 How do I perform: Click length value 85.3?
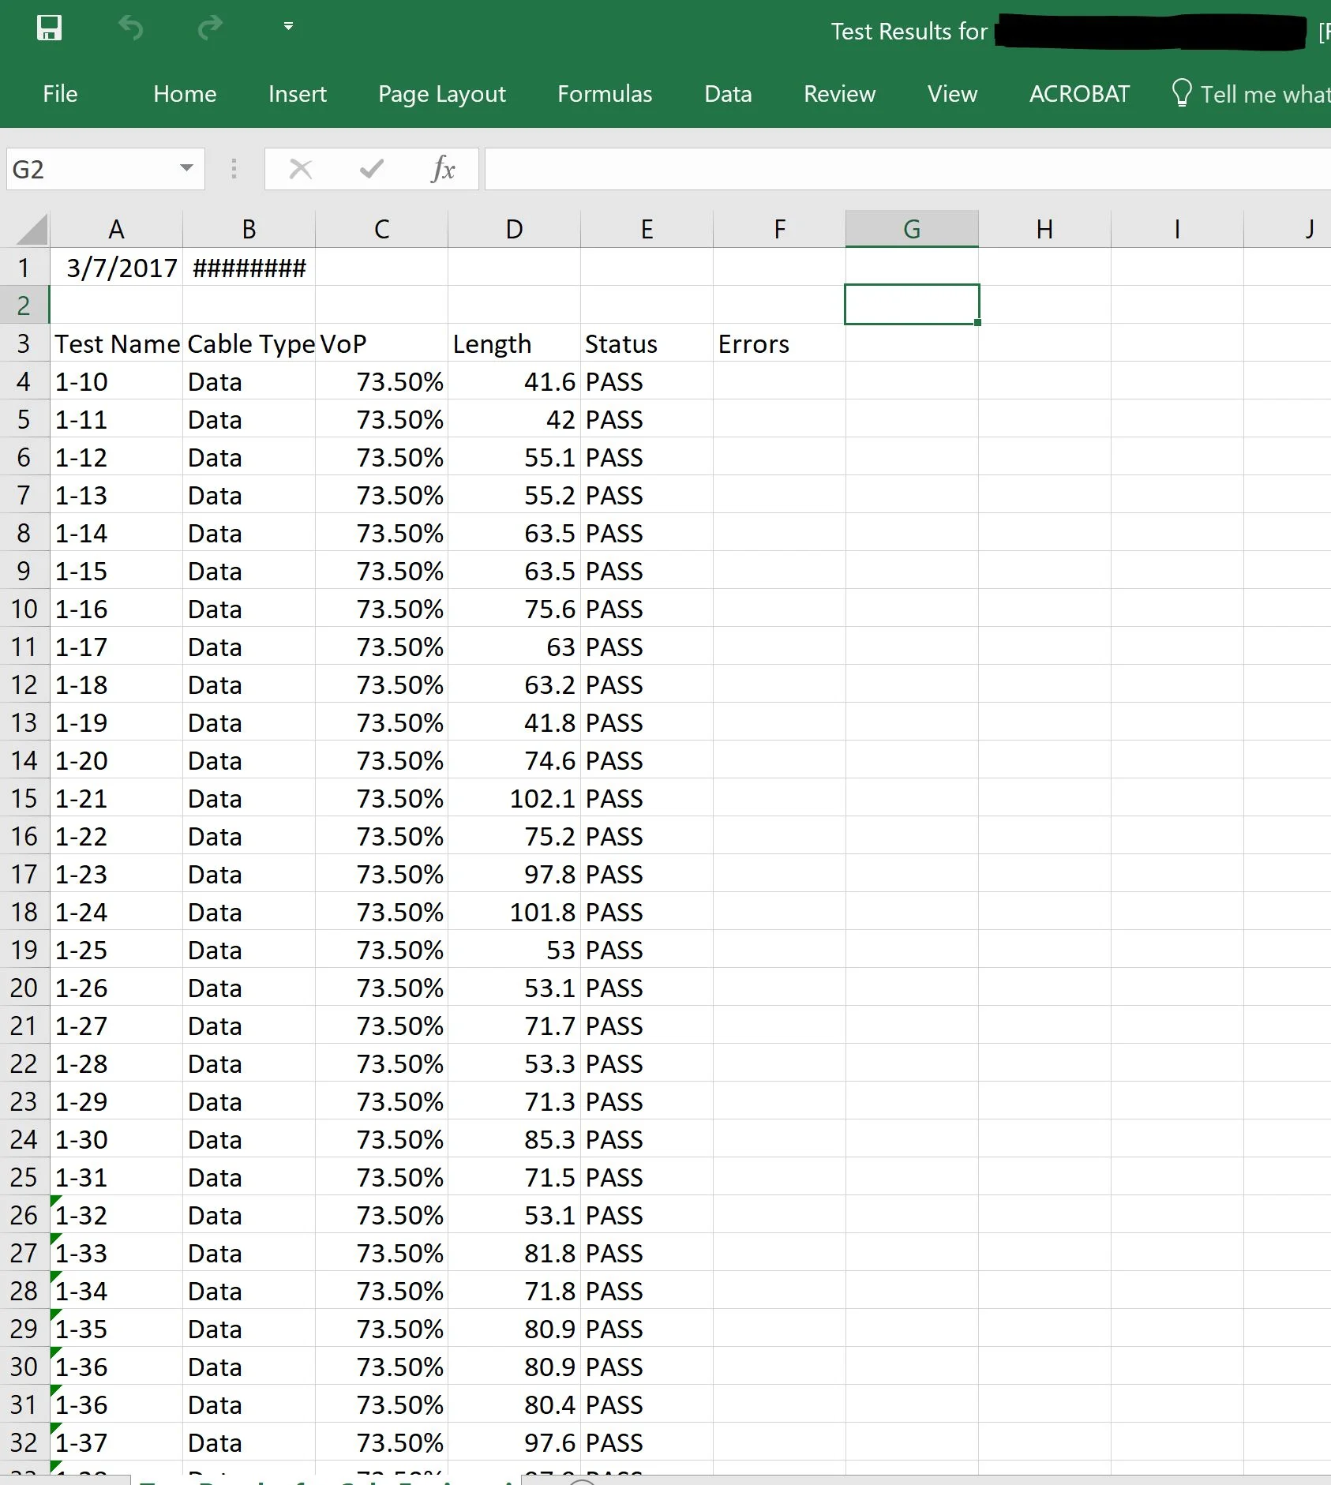point(514,1139)
